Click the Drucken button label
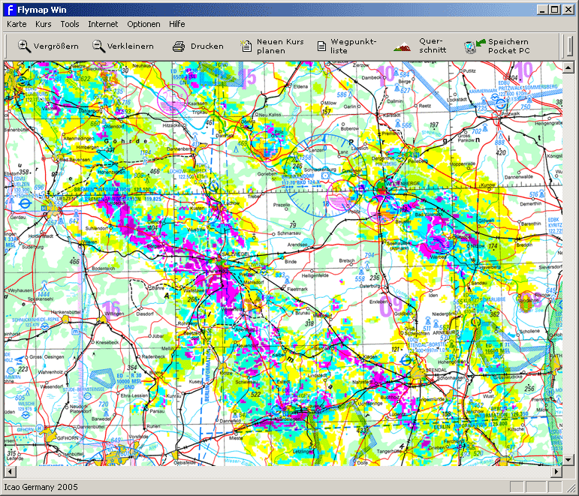 207,47
